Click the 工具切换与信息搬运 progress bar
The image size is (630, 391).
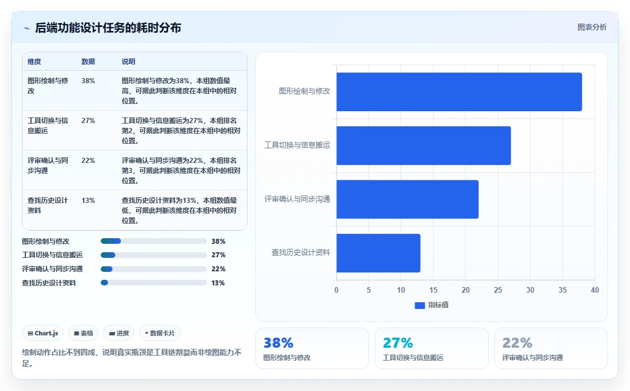click(154, 255)
